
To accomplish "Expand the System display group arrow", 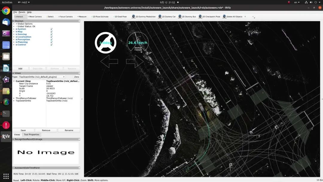I will point(14,29).
